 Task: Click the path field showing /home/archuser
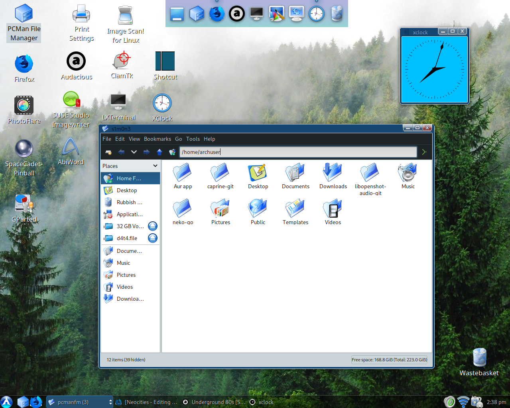pos(297,152)
